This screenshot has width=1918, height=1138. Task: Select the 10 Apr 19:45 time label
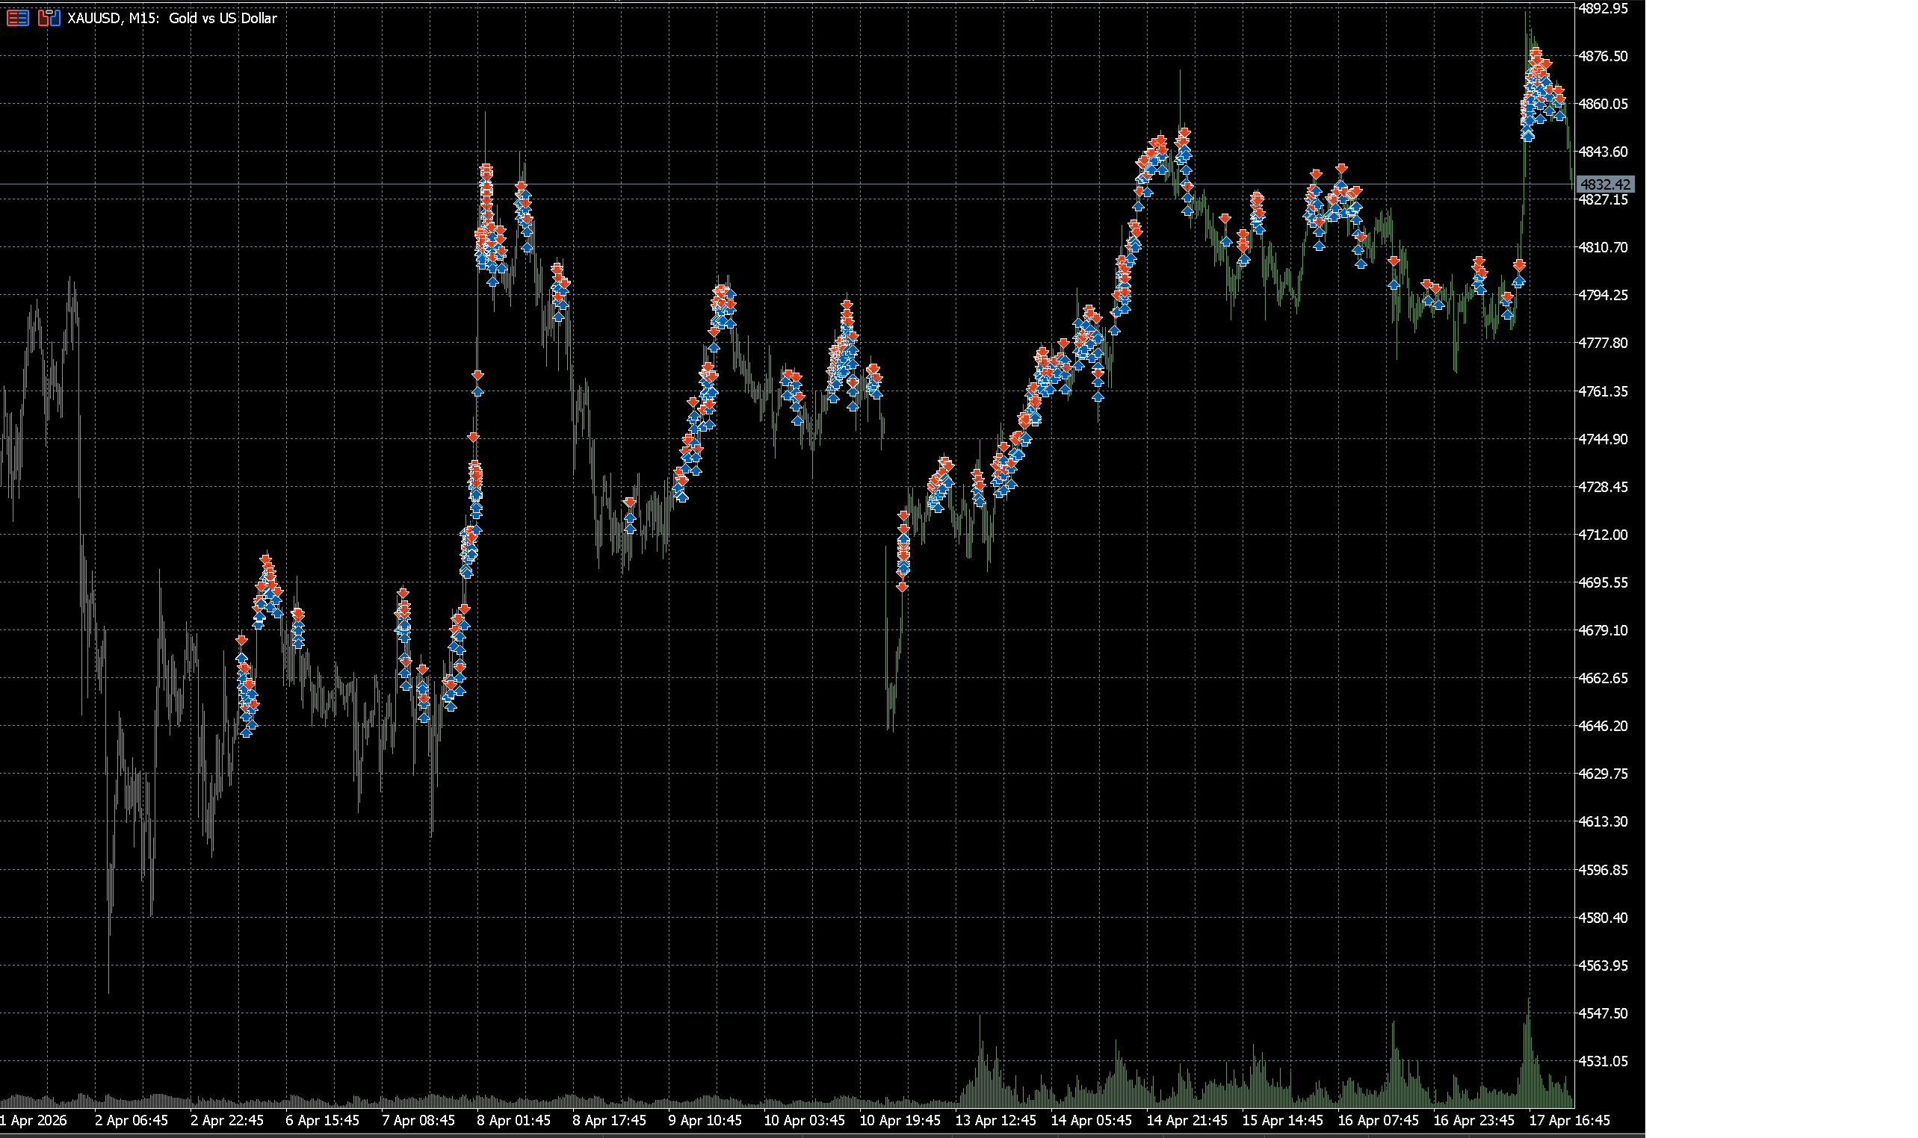coord(899,1120)
